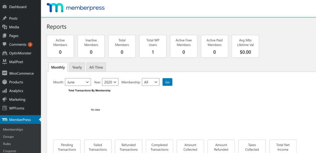Click the Pending Transactions card
316x153 pixels.
click(x=67, y=146)
